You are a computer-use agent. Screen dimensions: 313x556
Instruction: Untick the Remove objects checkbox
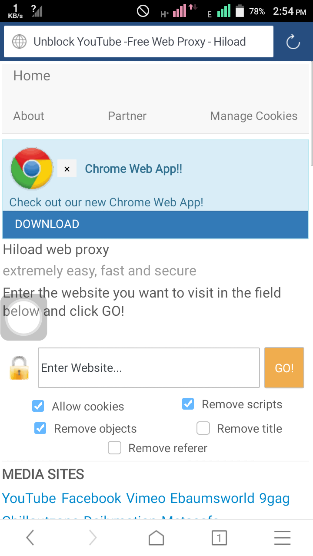40,428
